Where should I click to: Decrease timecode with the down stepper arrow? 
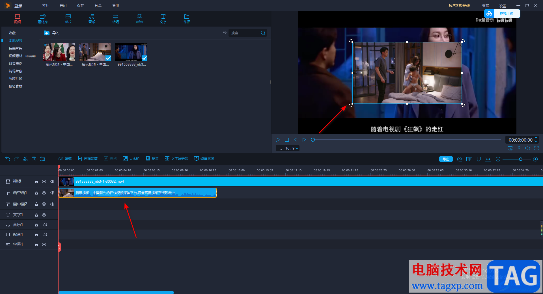(x=536, y=141)
